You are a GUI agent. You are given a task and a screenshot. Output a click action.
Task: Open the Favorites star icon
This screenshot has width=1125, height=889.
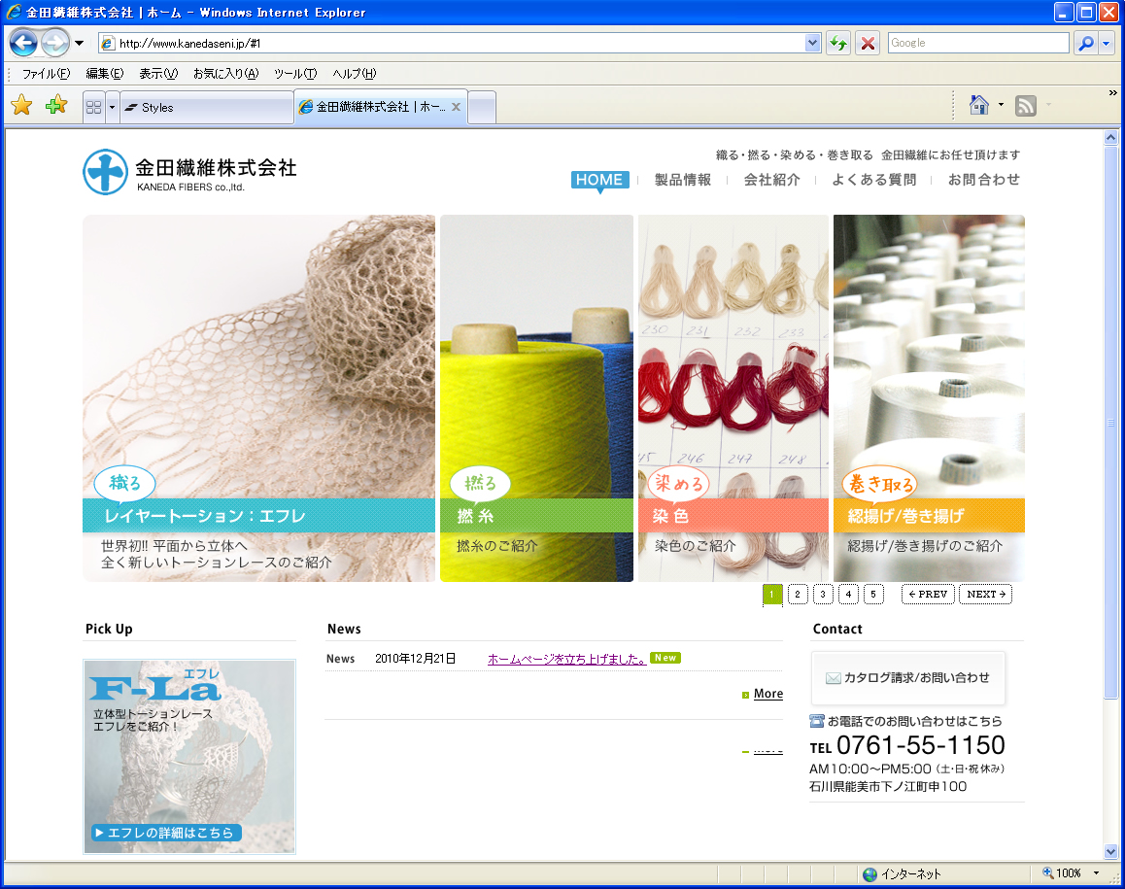[x=21, y=106]
